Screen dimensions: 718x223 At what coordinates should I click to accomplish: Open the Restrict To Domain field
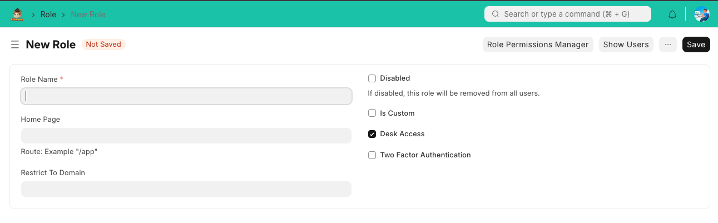186,189
